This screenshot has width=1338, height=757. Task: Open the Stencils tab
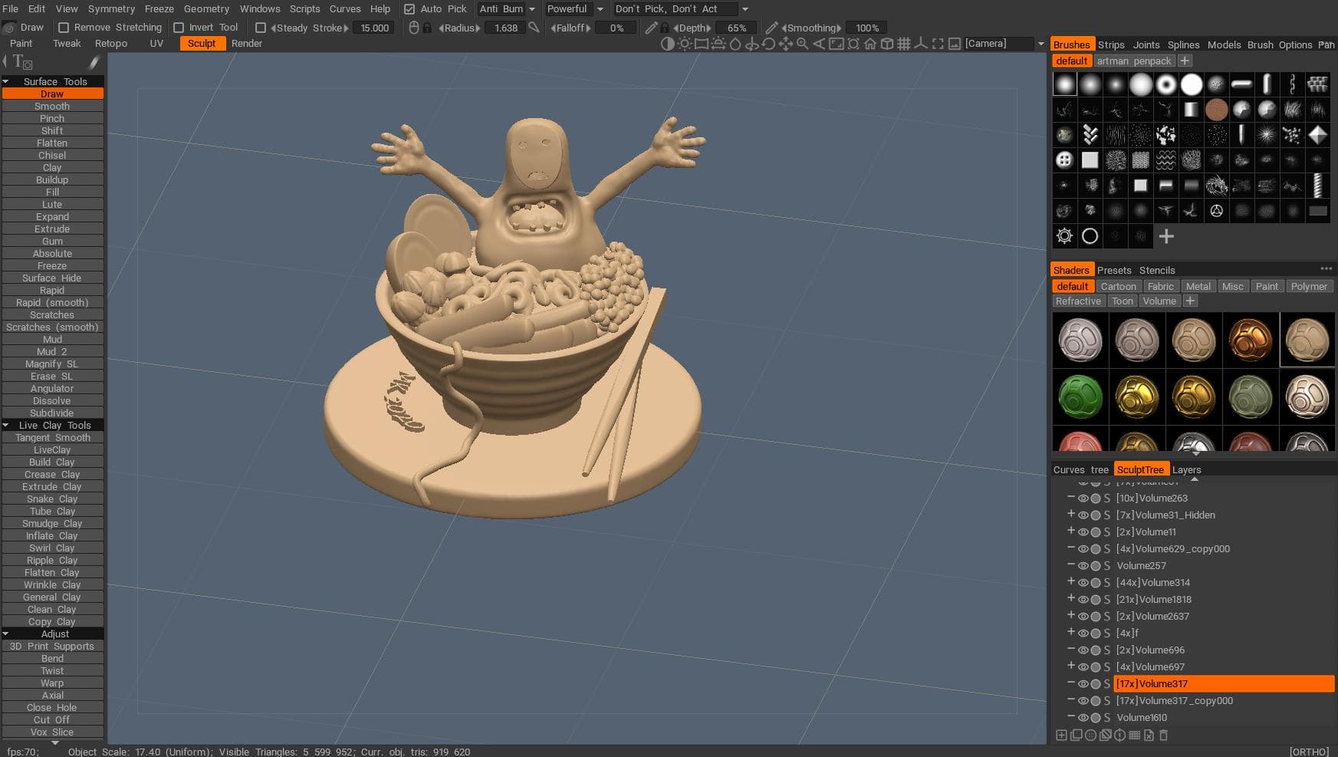[1157, 270]
